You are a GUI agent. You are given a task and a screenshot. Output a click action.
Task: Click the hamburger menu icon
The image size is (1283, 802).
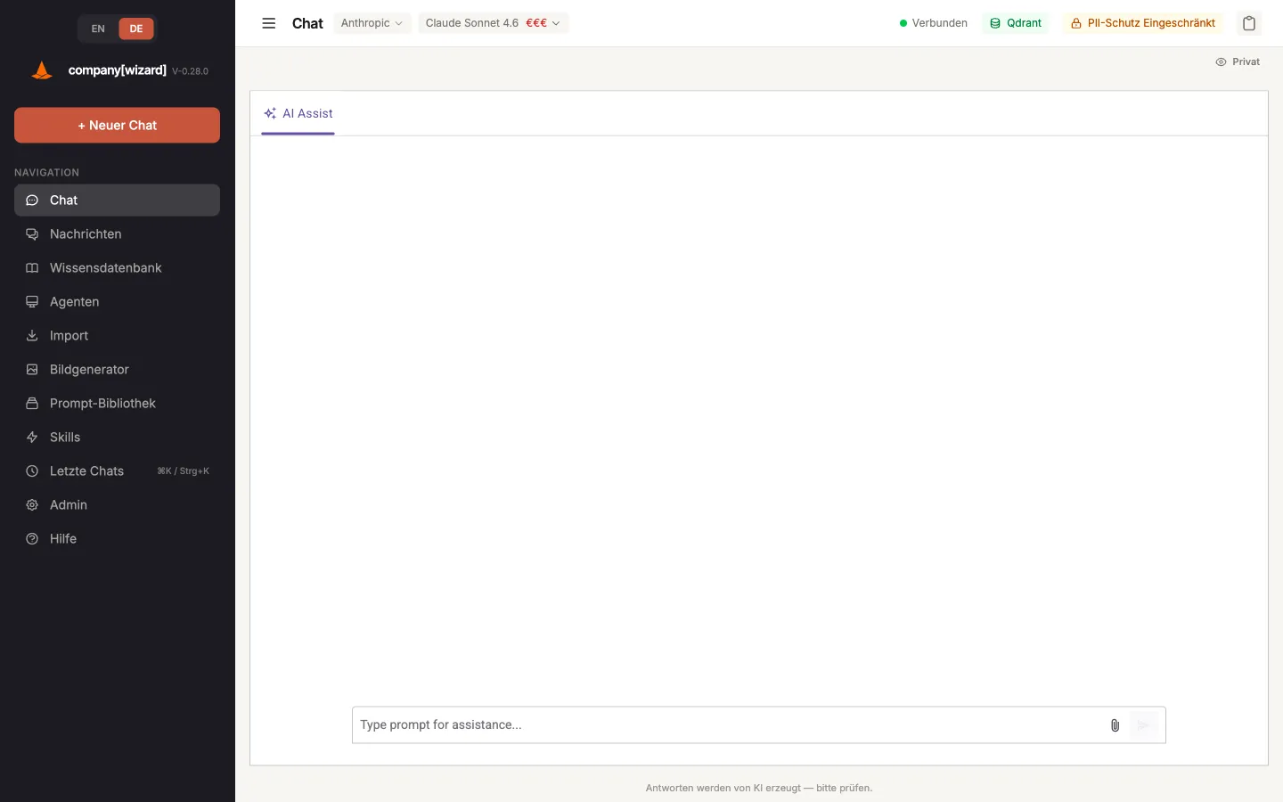tap(268, 23)
